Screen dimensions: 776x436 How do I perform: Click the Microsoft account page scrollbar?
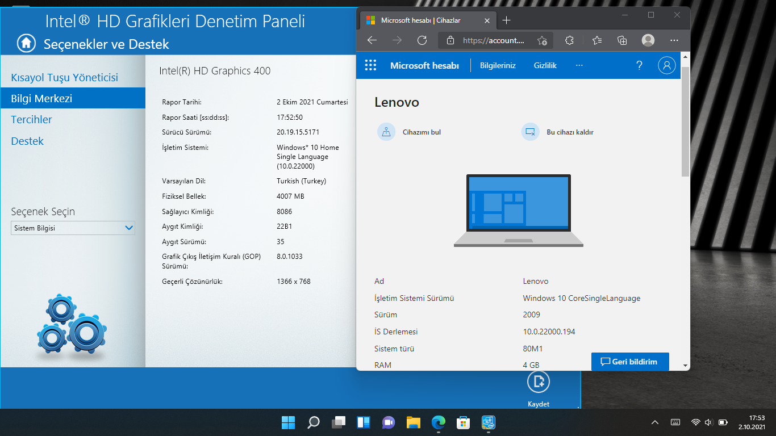[685, 120]
